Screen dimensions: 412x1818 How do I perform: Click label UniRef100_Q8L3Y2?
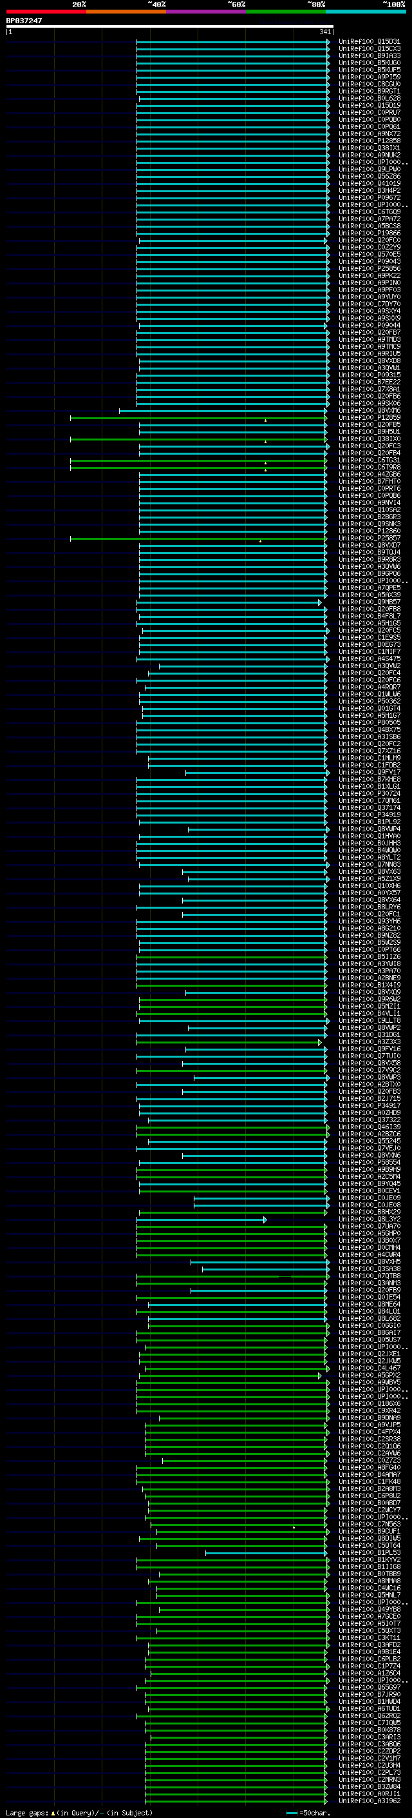(x=369, y=1220)
